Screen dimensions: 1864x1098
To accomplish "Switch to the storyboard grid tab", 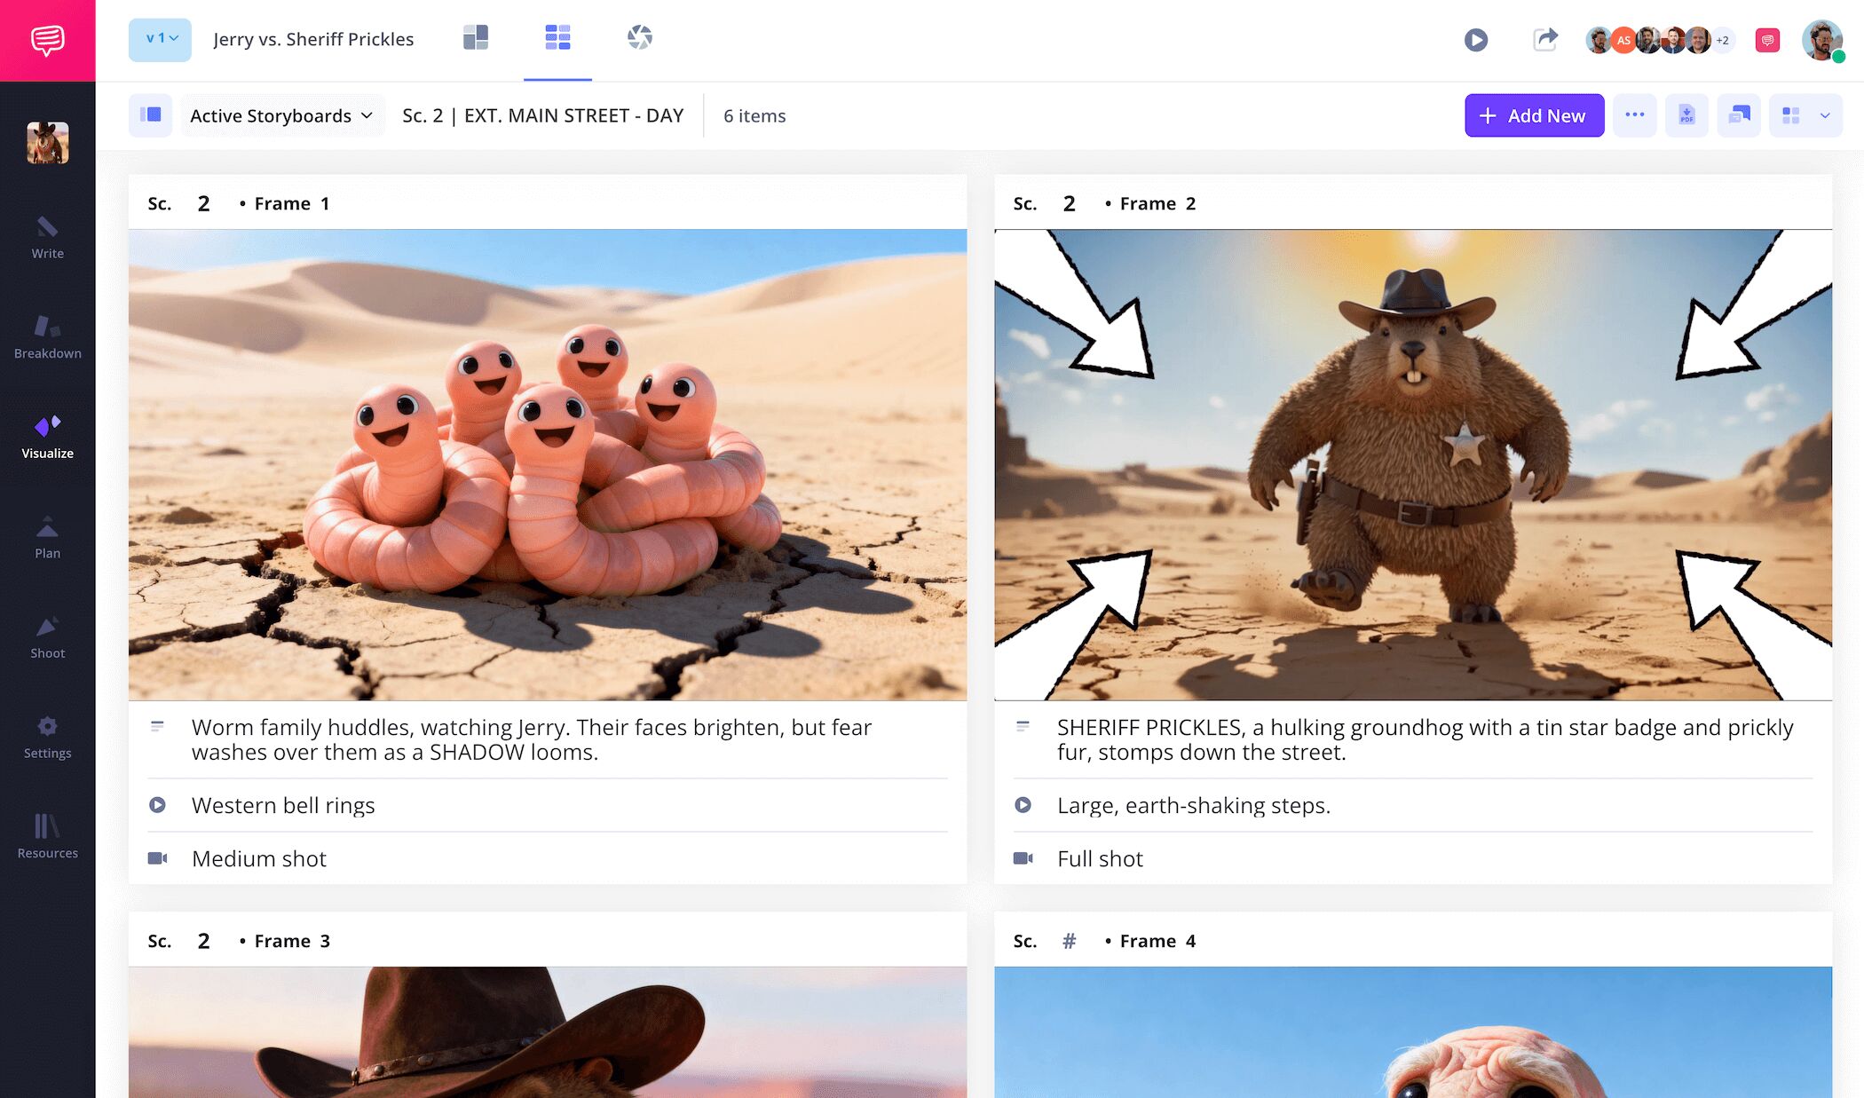I will 557,37.
